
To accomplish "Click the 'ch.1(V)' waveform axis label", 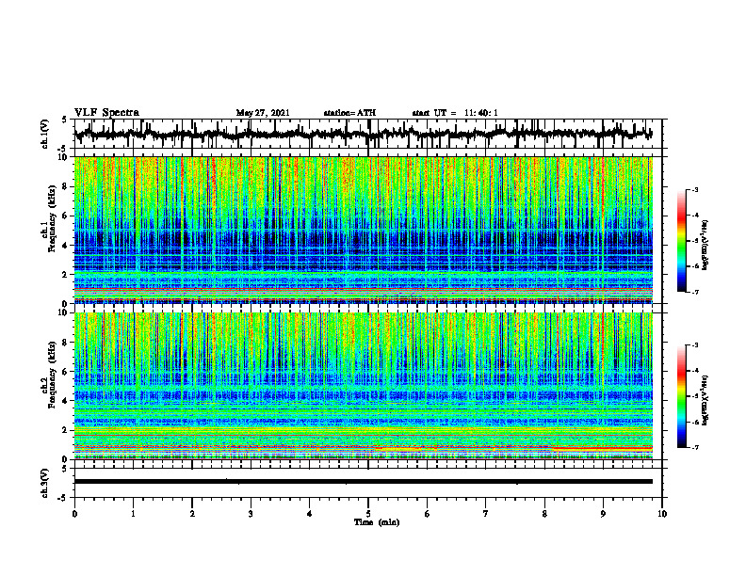I will coord(45,134).
